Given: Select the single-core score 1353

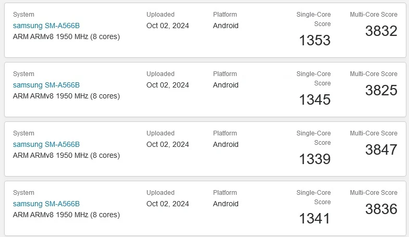Looking at the screenshot, I should point(315,41).
